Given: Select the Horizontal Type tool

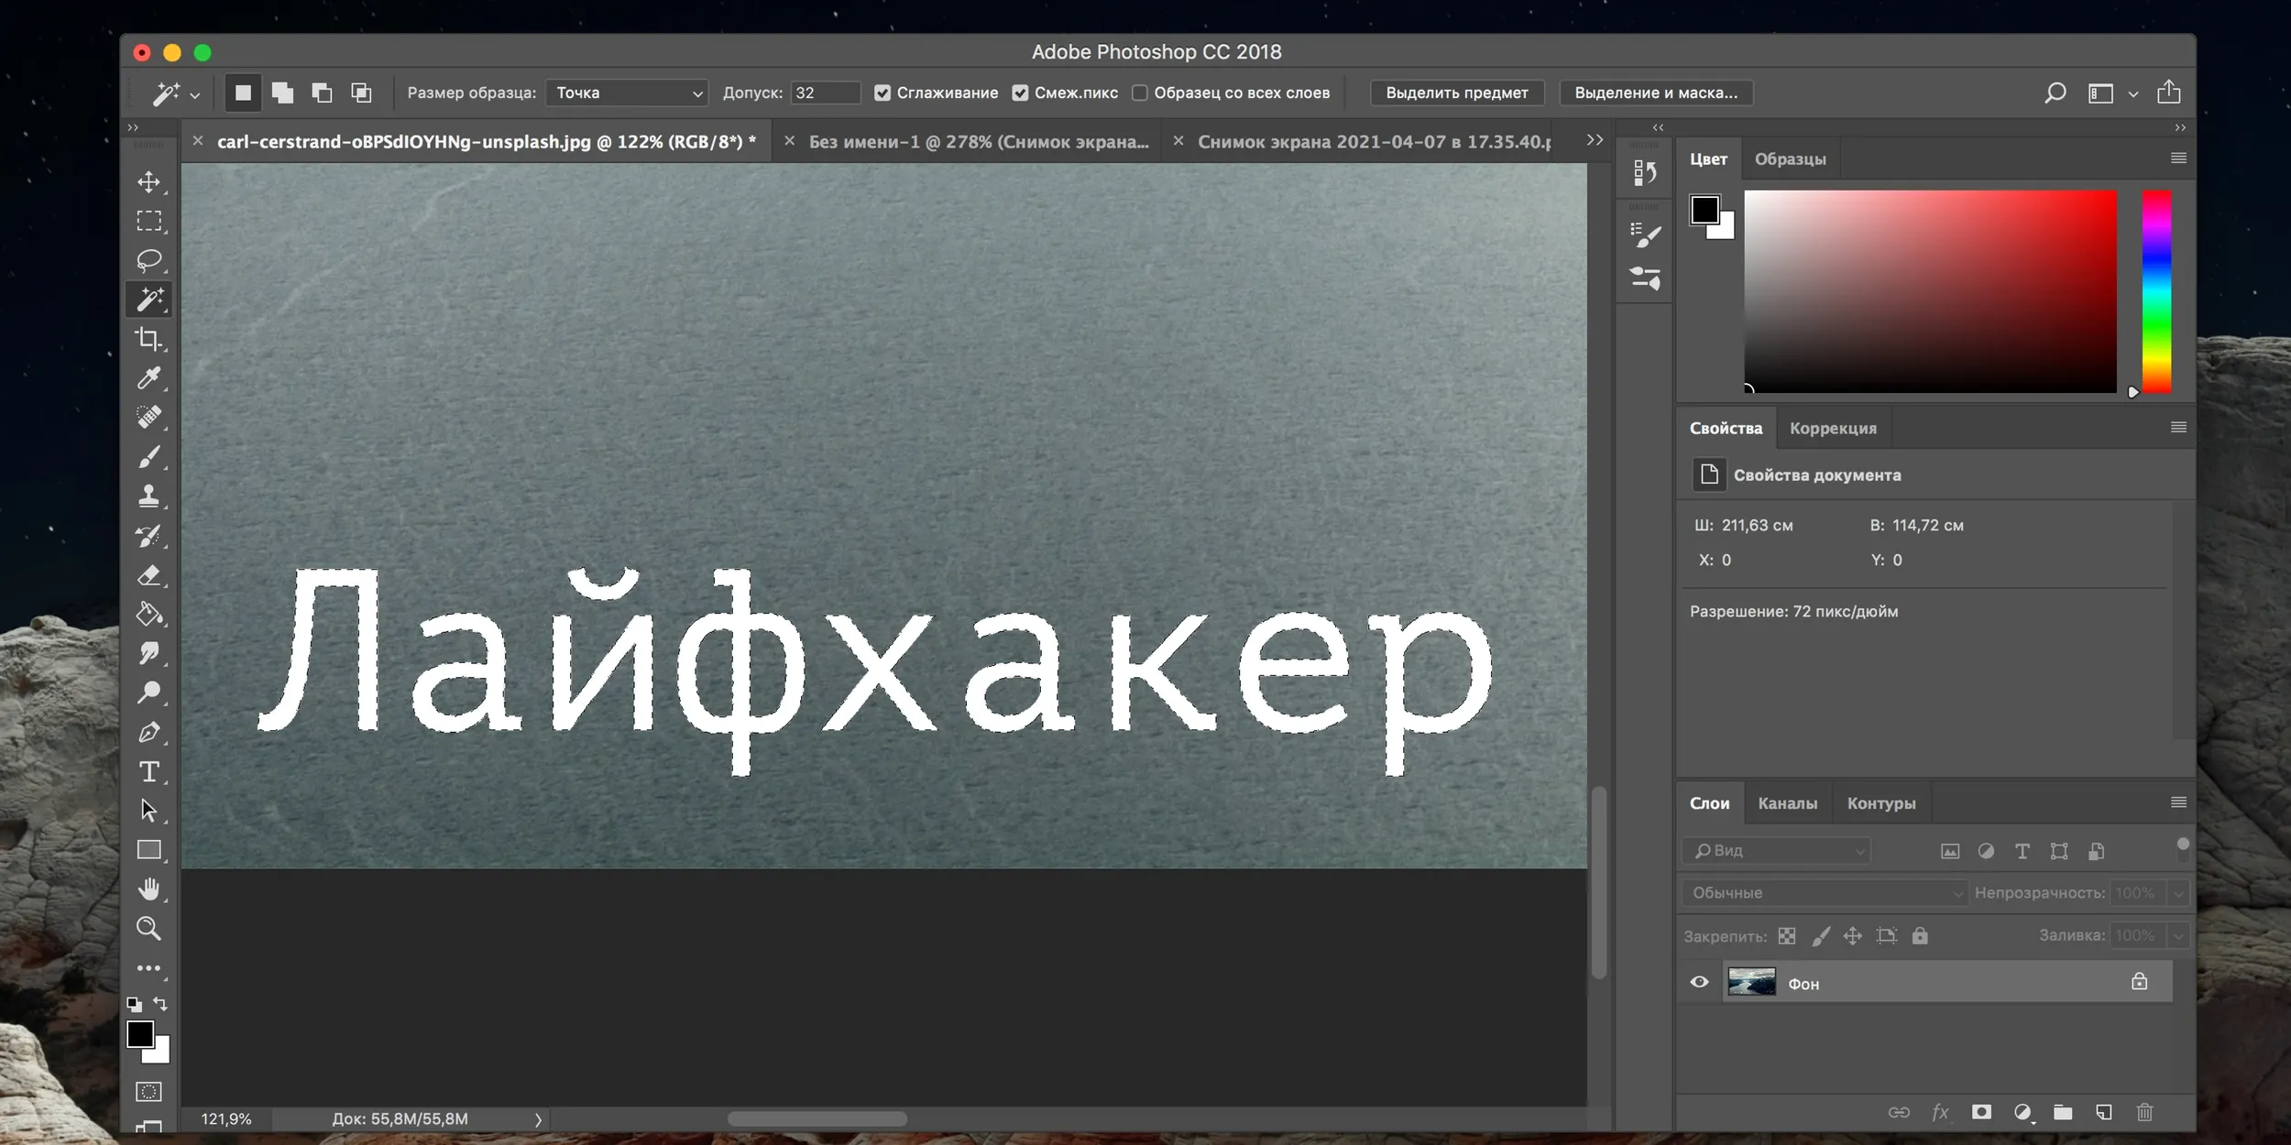Looking at the screenshot, I should pos(148,771).
